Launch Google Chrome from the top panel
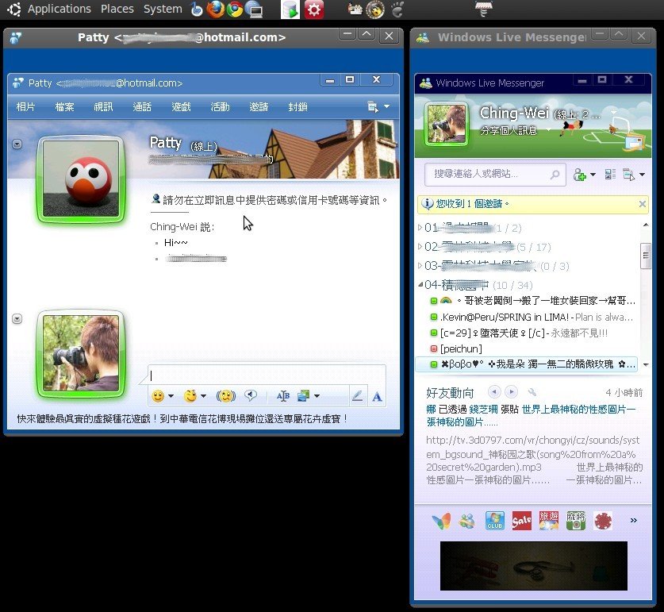Image resolution: width=664 pixels, height=612 pixels. (x=235, y=10)
